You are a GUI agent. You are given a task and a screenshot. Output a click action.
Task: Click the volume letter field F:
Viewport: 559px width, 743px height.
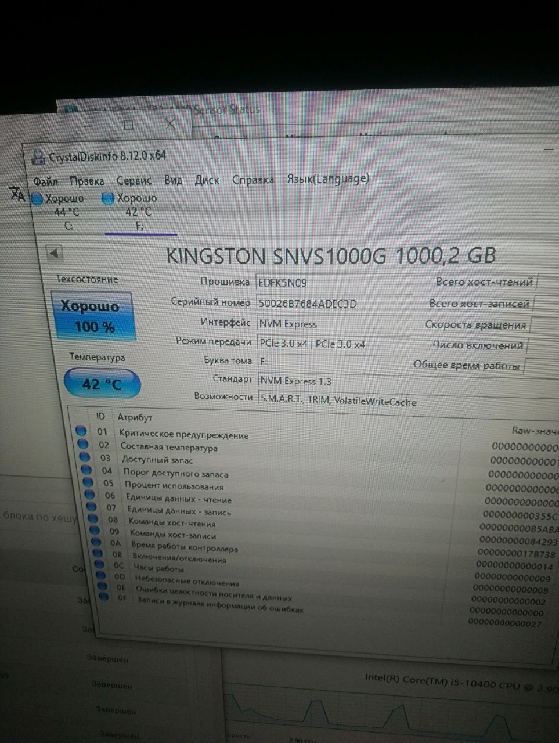[x=333, y=362]
